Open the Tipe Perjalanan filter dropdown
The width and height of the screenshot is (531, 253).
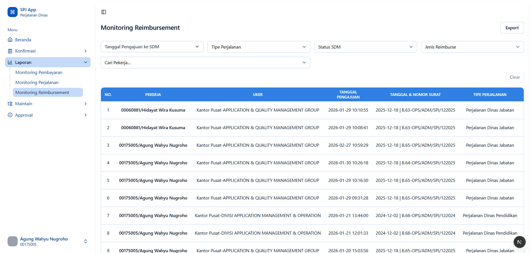tap(259, 47)
